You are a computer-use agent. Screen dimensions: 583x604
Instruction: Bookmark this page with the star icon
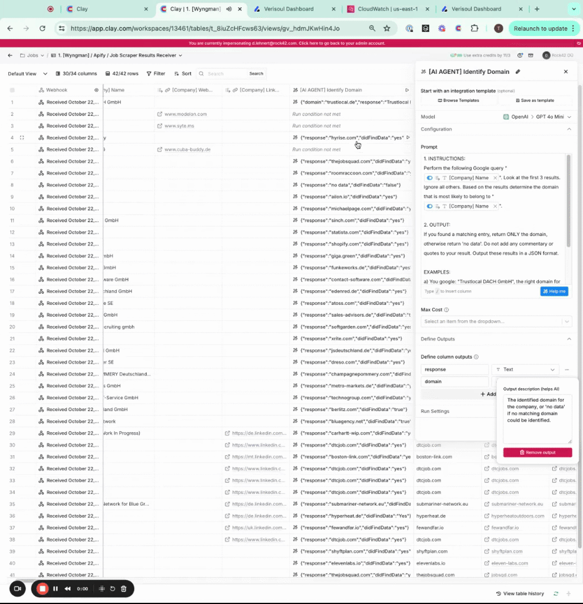pos(387,28)
